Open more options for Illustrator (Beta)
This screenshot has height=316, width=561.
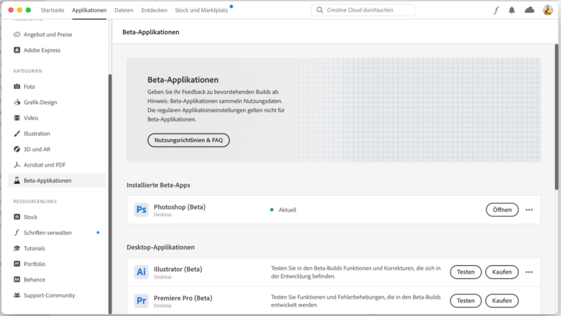pos(529,272)
